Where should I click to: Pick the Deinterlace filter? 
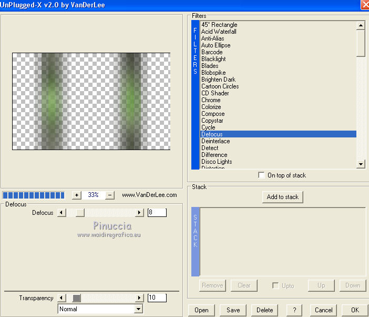click(x=278, y=141)
